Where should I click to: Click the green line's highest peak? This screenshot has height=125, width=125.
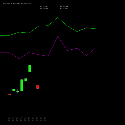58,17
